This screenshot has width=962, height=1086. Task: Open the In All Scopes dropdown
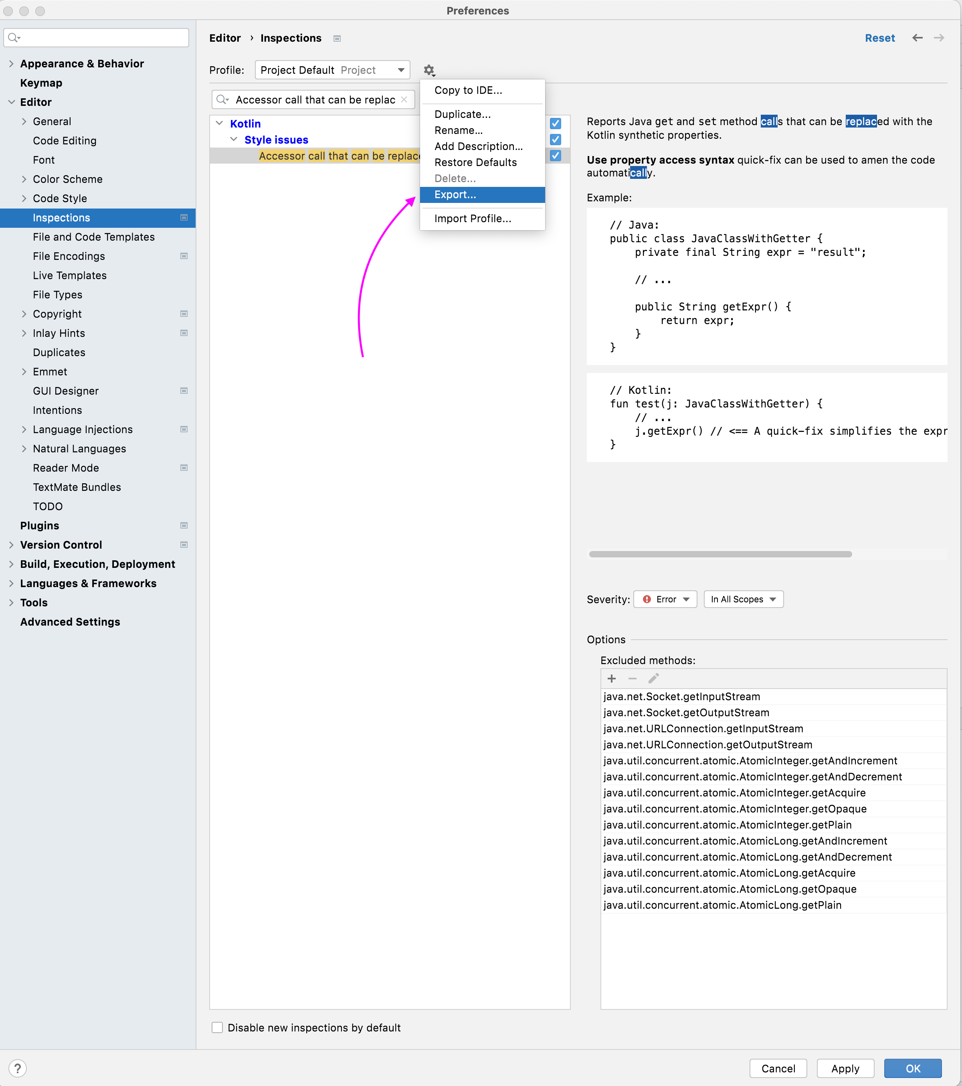[743, 599]
